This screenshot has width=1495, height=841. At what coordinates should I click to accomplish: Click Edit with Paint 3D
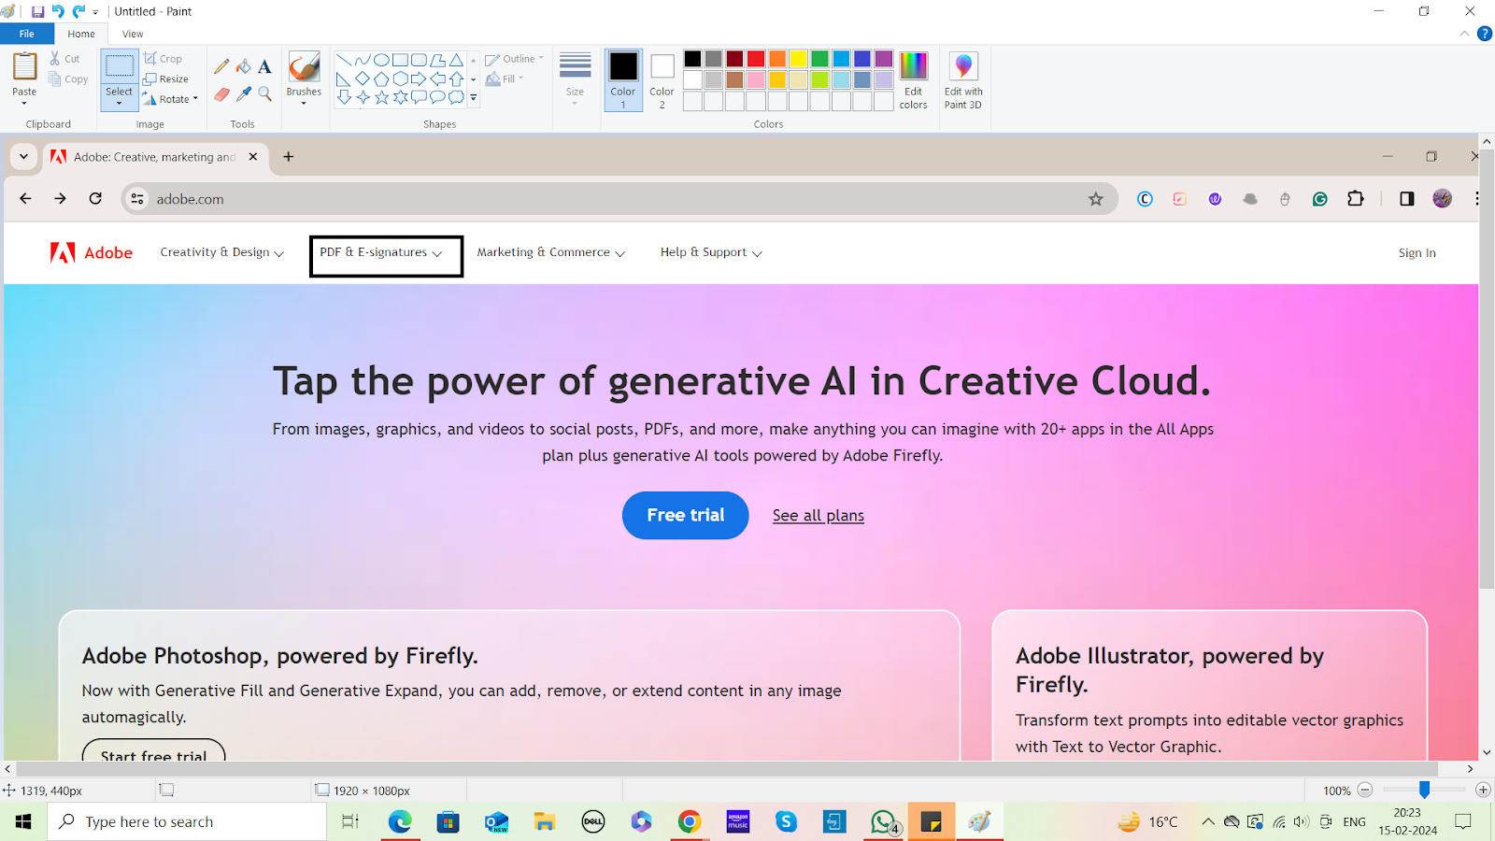point(963,80)
